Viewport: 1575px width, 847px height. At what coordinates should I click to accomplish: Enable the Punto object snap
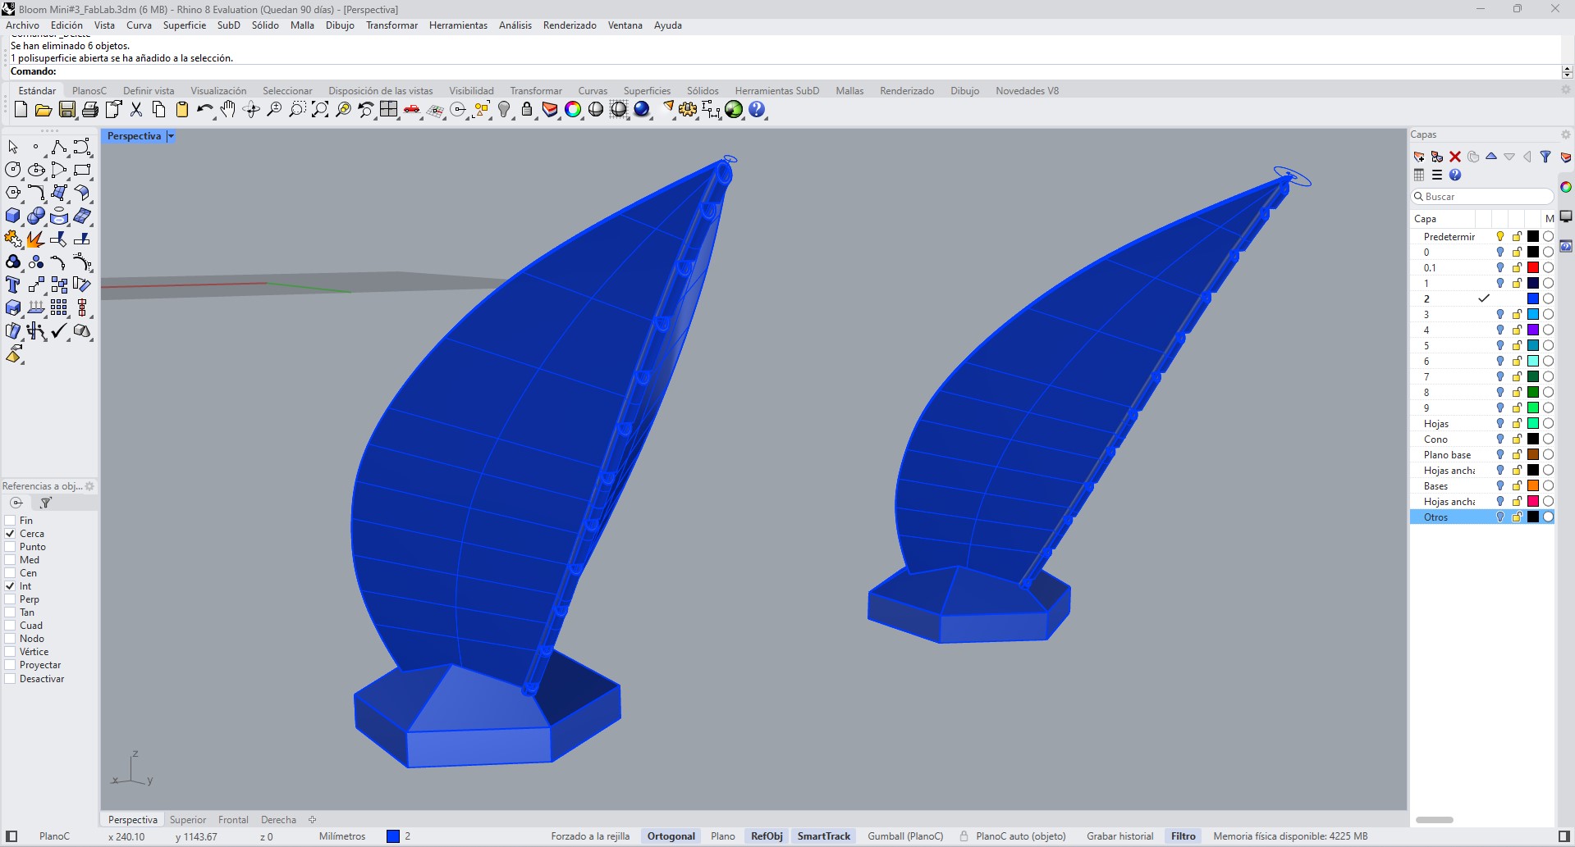point(11,547)
